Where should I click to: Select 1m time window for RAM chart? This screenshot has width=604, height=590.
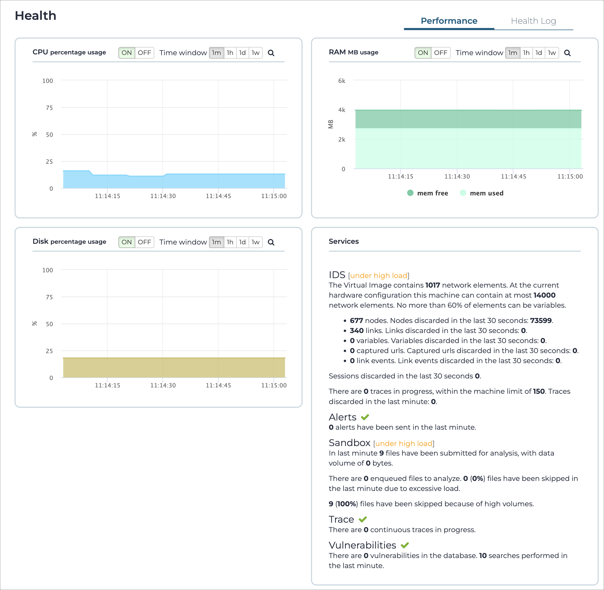(513, 53)
